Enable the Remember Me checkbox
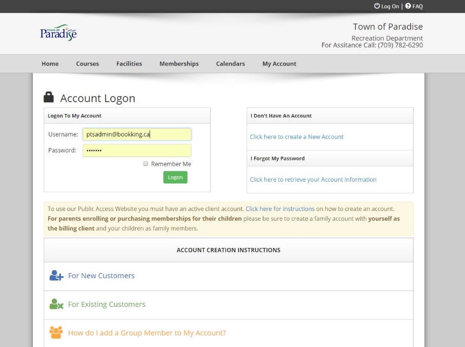465x347 pixels. click(146, 164)
